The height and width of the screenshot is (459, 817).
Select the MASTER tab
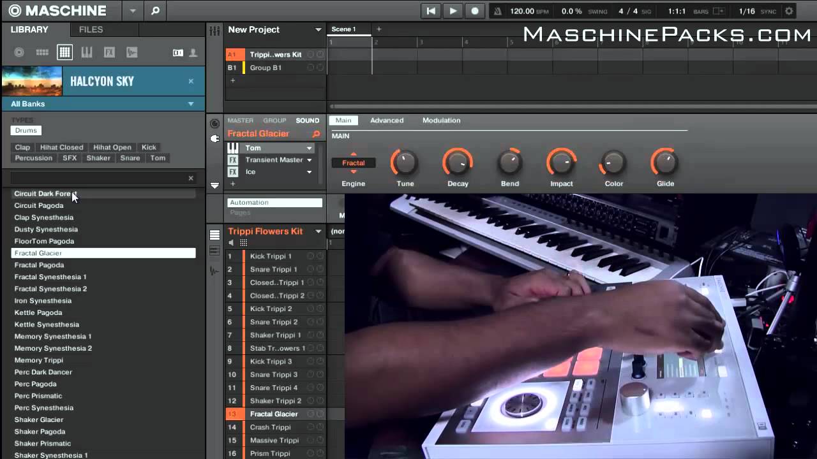(241, 120)
